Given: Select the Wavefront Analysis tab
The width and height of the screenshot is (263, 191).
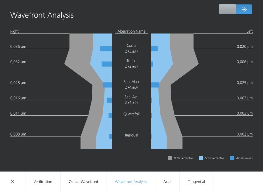Looking at the screenshot, I should [131, 182].
